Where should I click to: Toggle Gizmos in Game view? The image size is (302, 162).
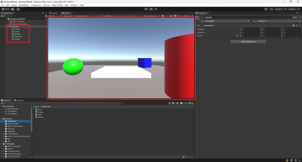187,16
